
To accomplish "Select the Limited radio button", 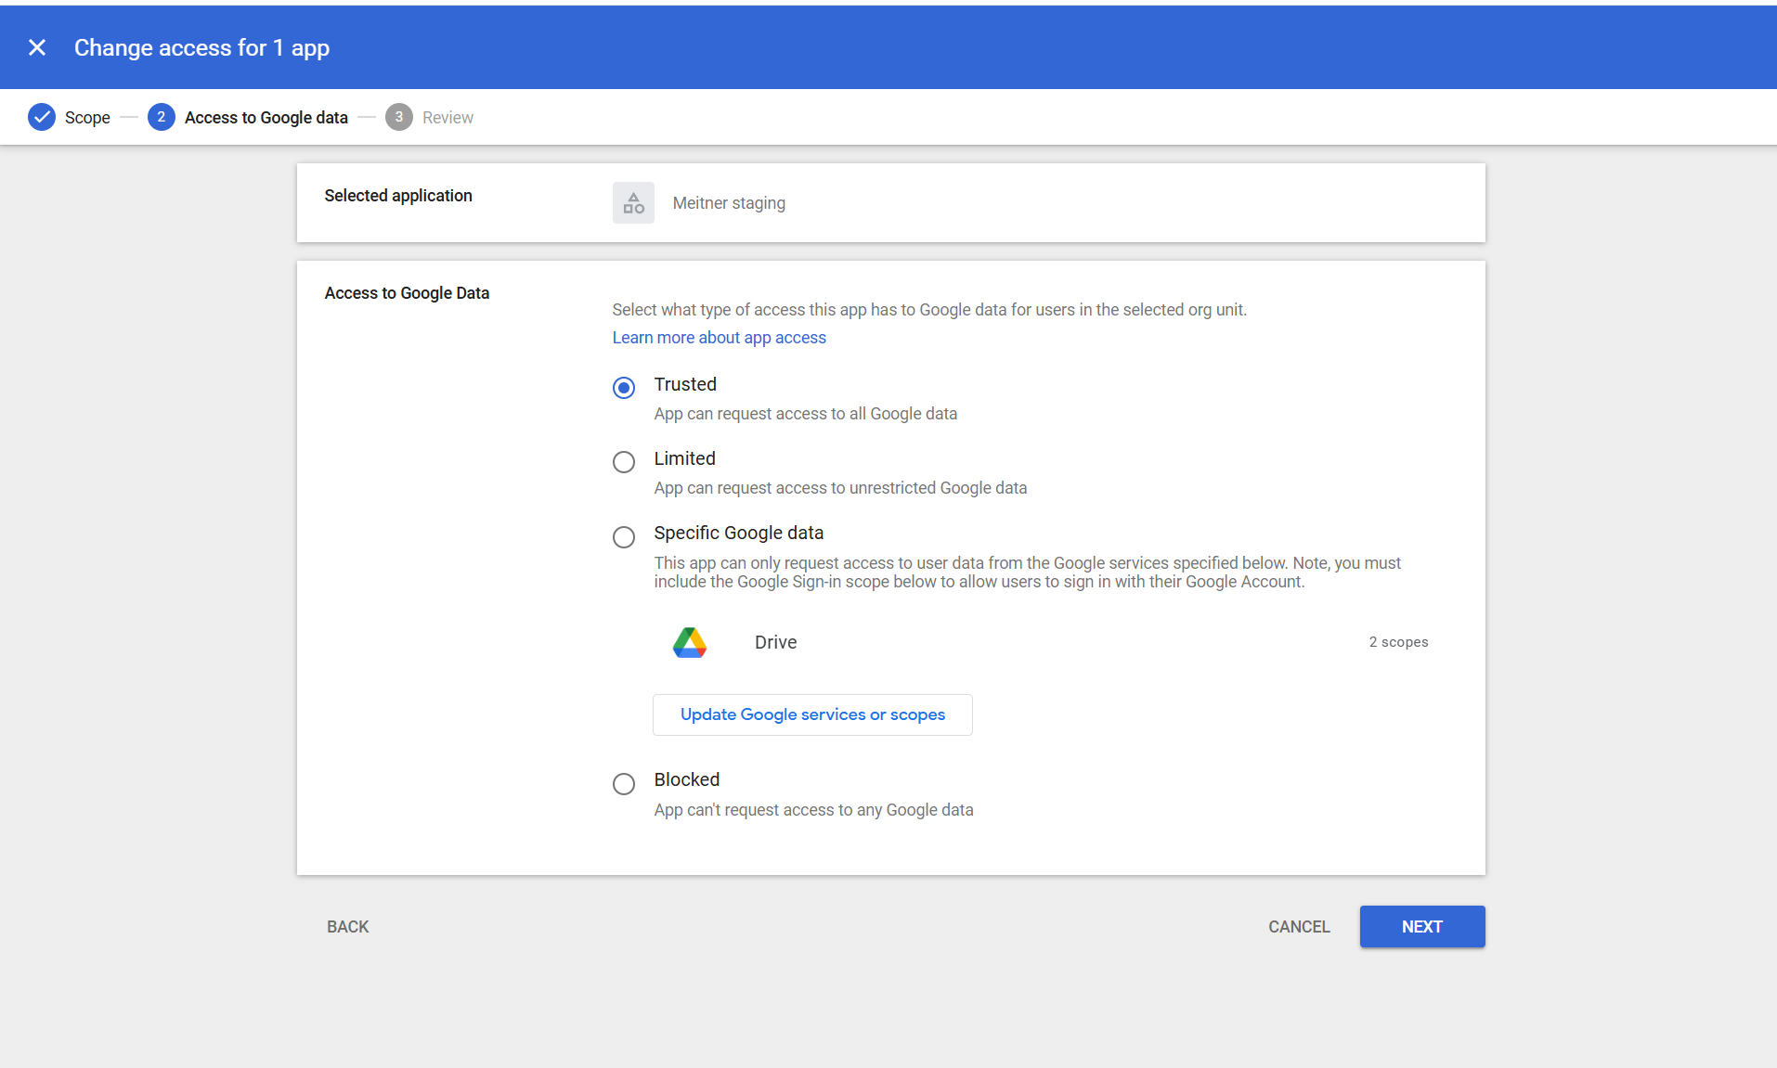I will (624, 462).
